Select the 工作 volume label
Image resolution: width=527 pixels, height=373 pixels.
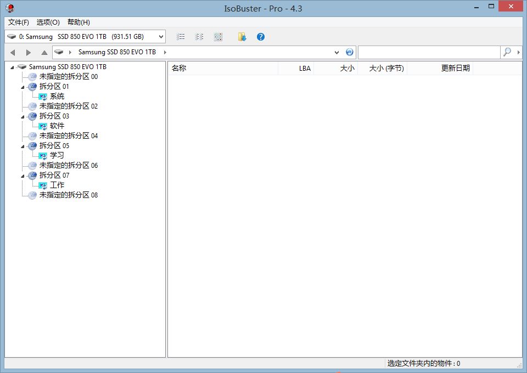pyautogui.click(x=57, y=185)
